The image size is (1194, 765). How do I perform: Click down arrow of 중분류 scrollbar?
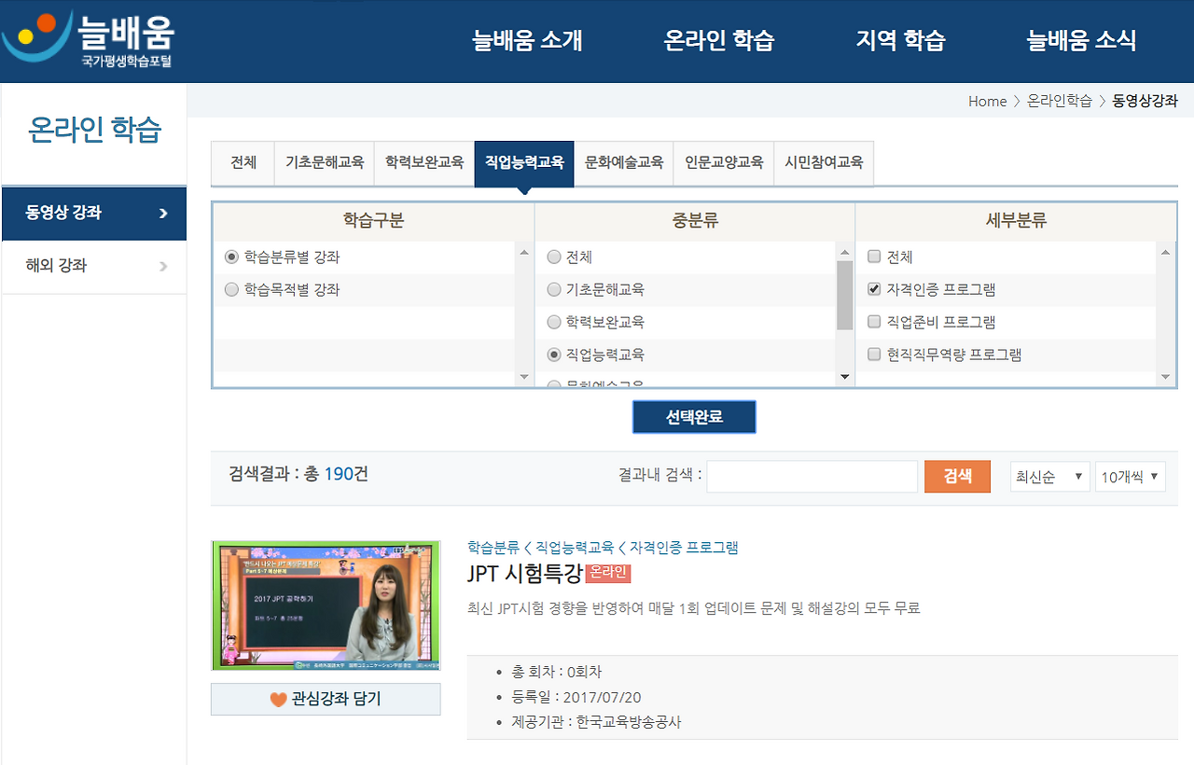(x=845, y=377)
